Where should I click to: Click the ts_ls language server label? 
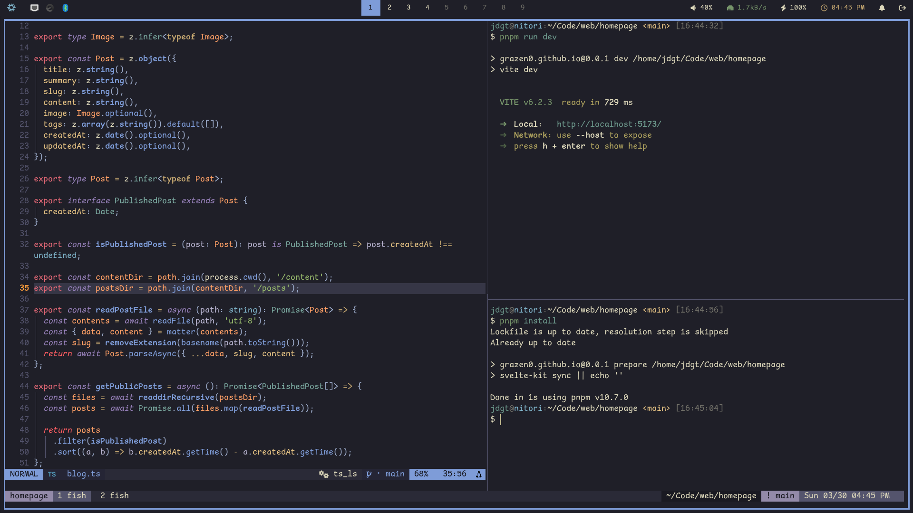click(345, 474)
